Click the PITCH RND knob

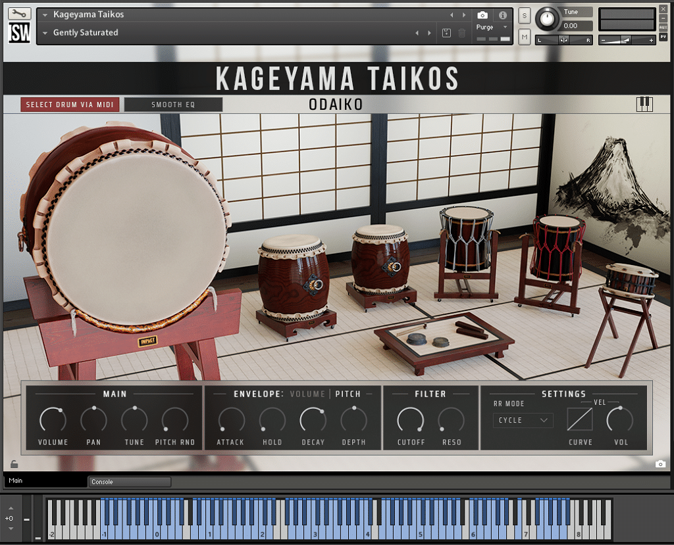[175, 419]
